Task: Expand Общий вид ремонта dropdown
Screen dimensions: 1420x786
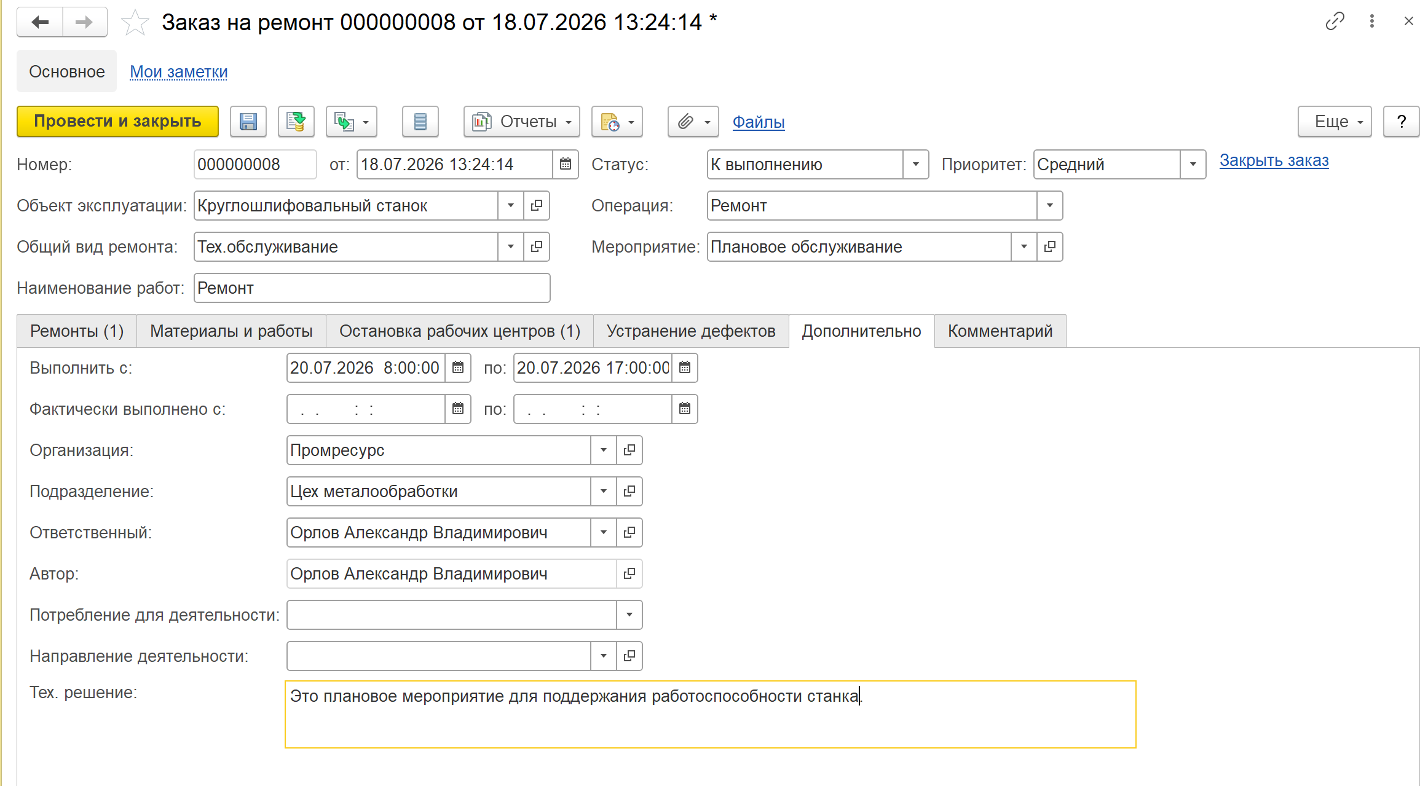Action: point(510,247)
